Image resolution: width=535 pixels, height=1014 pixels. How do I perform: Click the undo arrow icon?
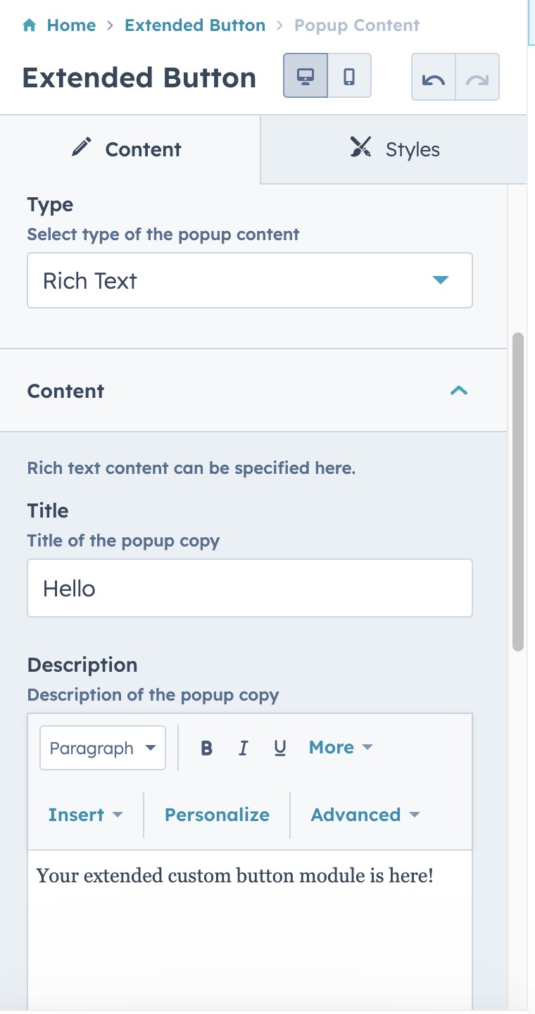pos(434,77)
